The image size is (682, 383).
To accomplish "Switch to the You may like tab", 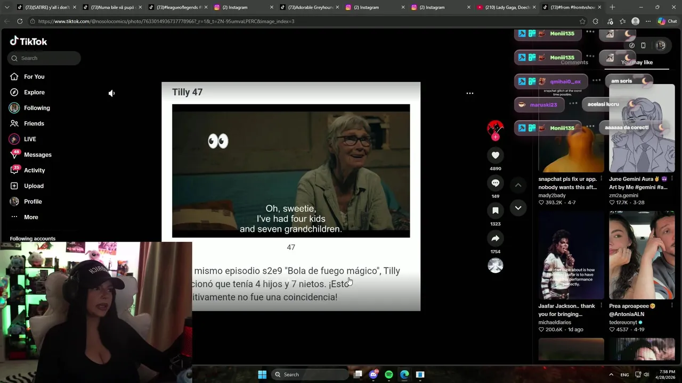I will click(637, 62).
